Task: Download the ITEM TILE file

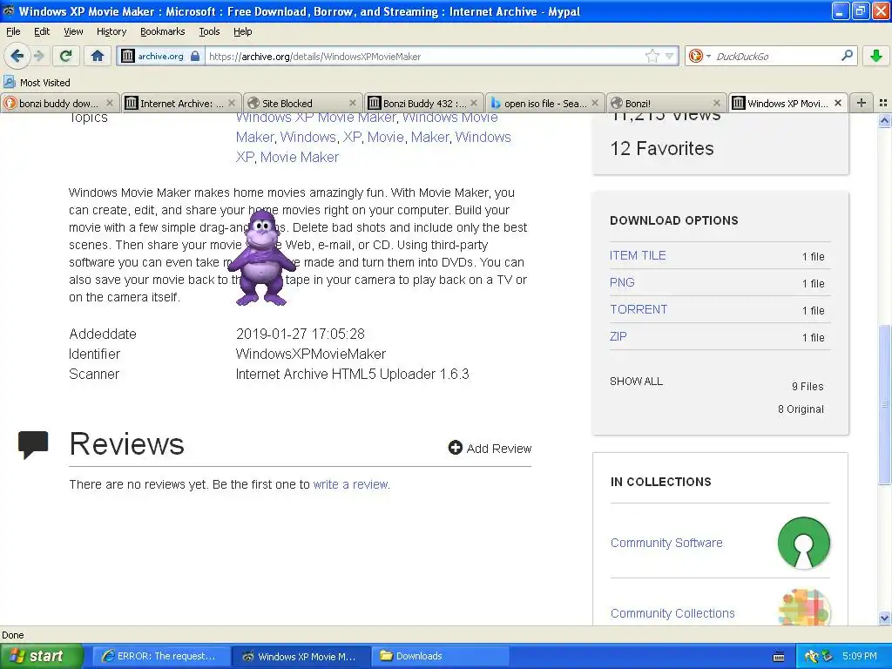Action: tap(637, 255)
